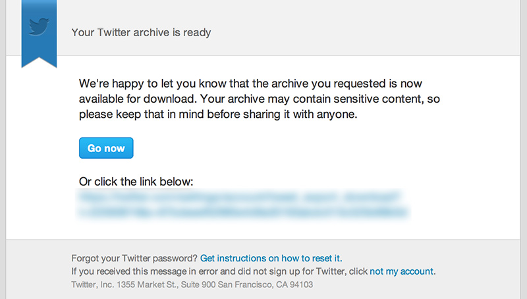Open the reset password instructions link
This screenshot has height=299, width=527.
pos(271,258)
